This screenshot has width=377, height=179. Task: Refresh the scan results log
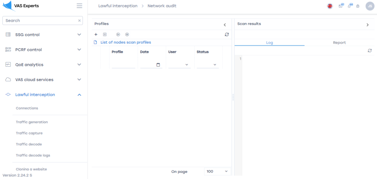coord(370,51)
